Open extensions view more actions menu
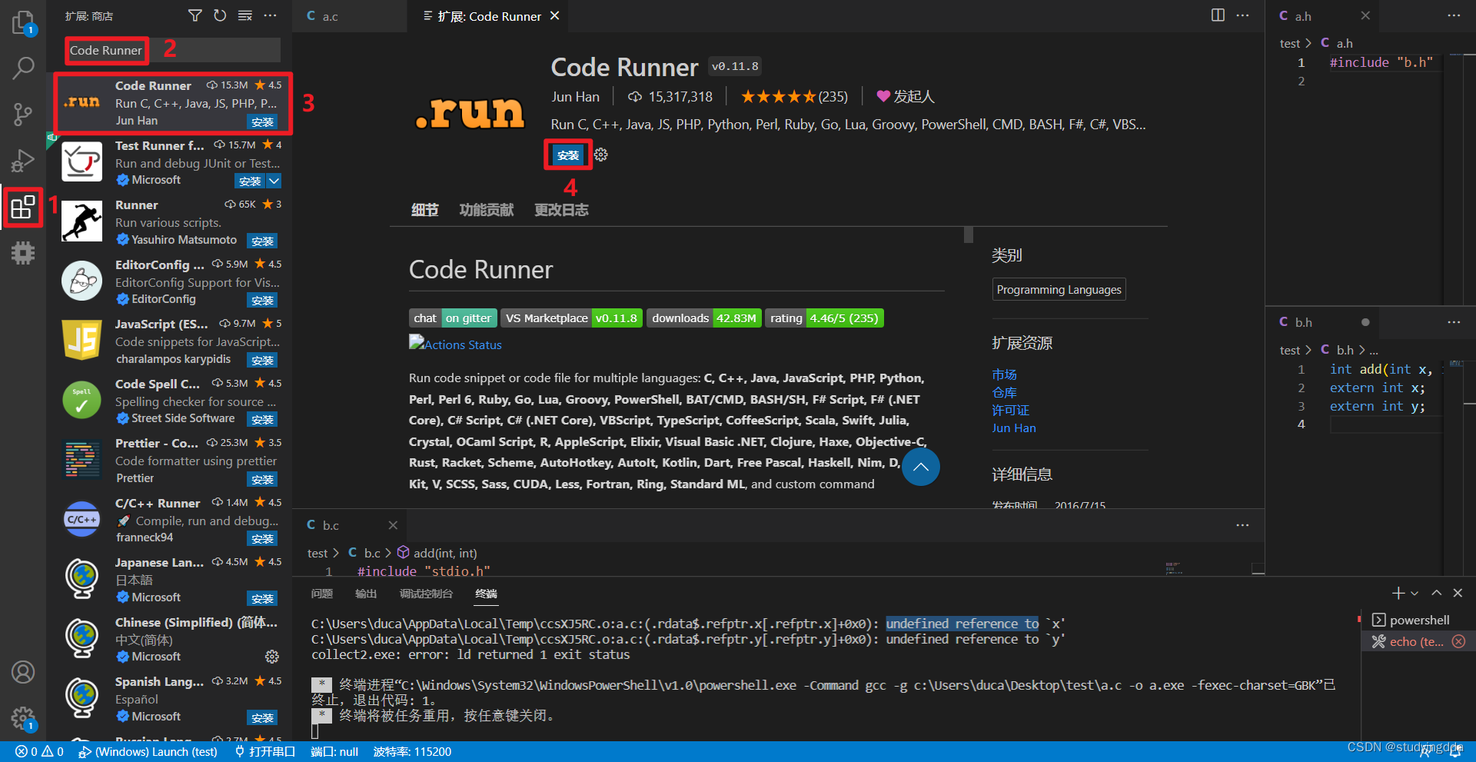The image size is (1476, 762). coord(270,15)
